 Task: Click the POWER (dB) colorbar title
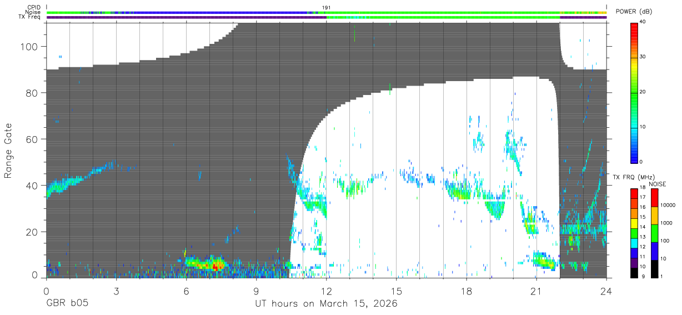coord(635,12)
